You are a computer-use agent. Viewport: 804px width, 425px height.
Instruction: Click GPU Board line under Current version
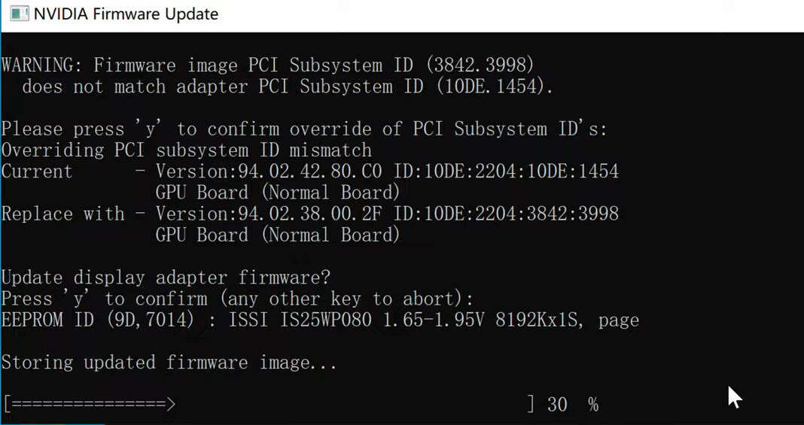277,193
